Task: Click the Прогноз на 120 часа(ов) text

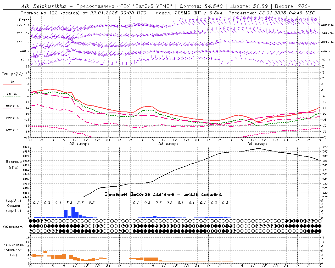Action: tap(50, 13)
